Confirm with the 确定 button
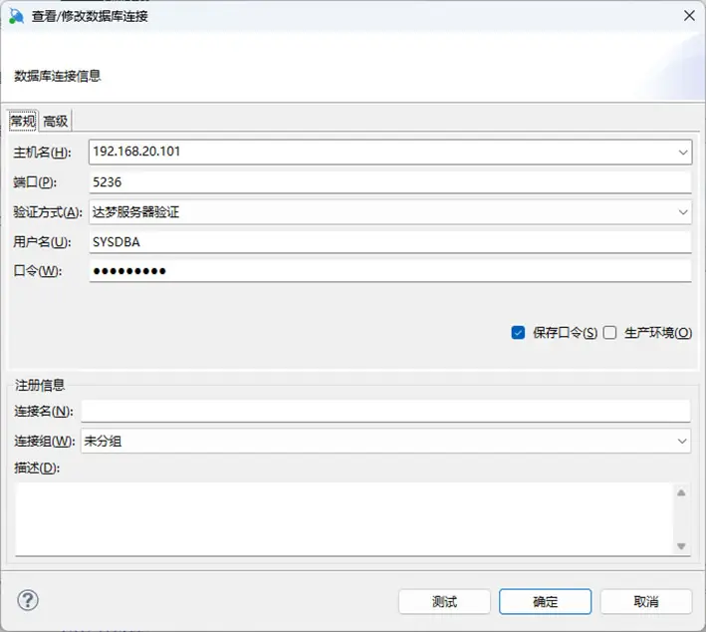 click(546, 602)
